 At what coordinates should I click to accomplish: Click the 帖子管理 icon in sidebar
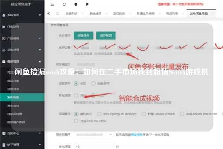pyautogui.click(x=4, y=145)
